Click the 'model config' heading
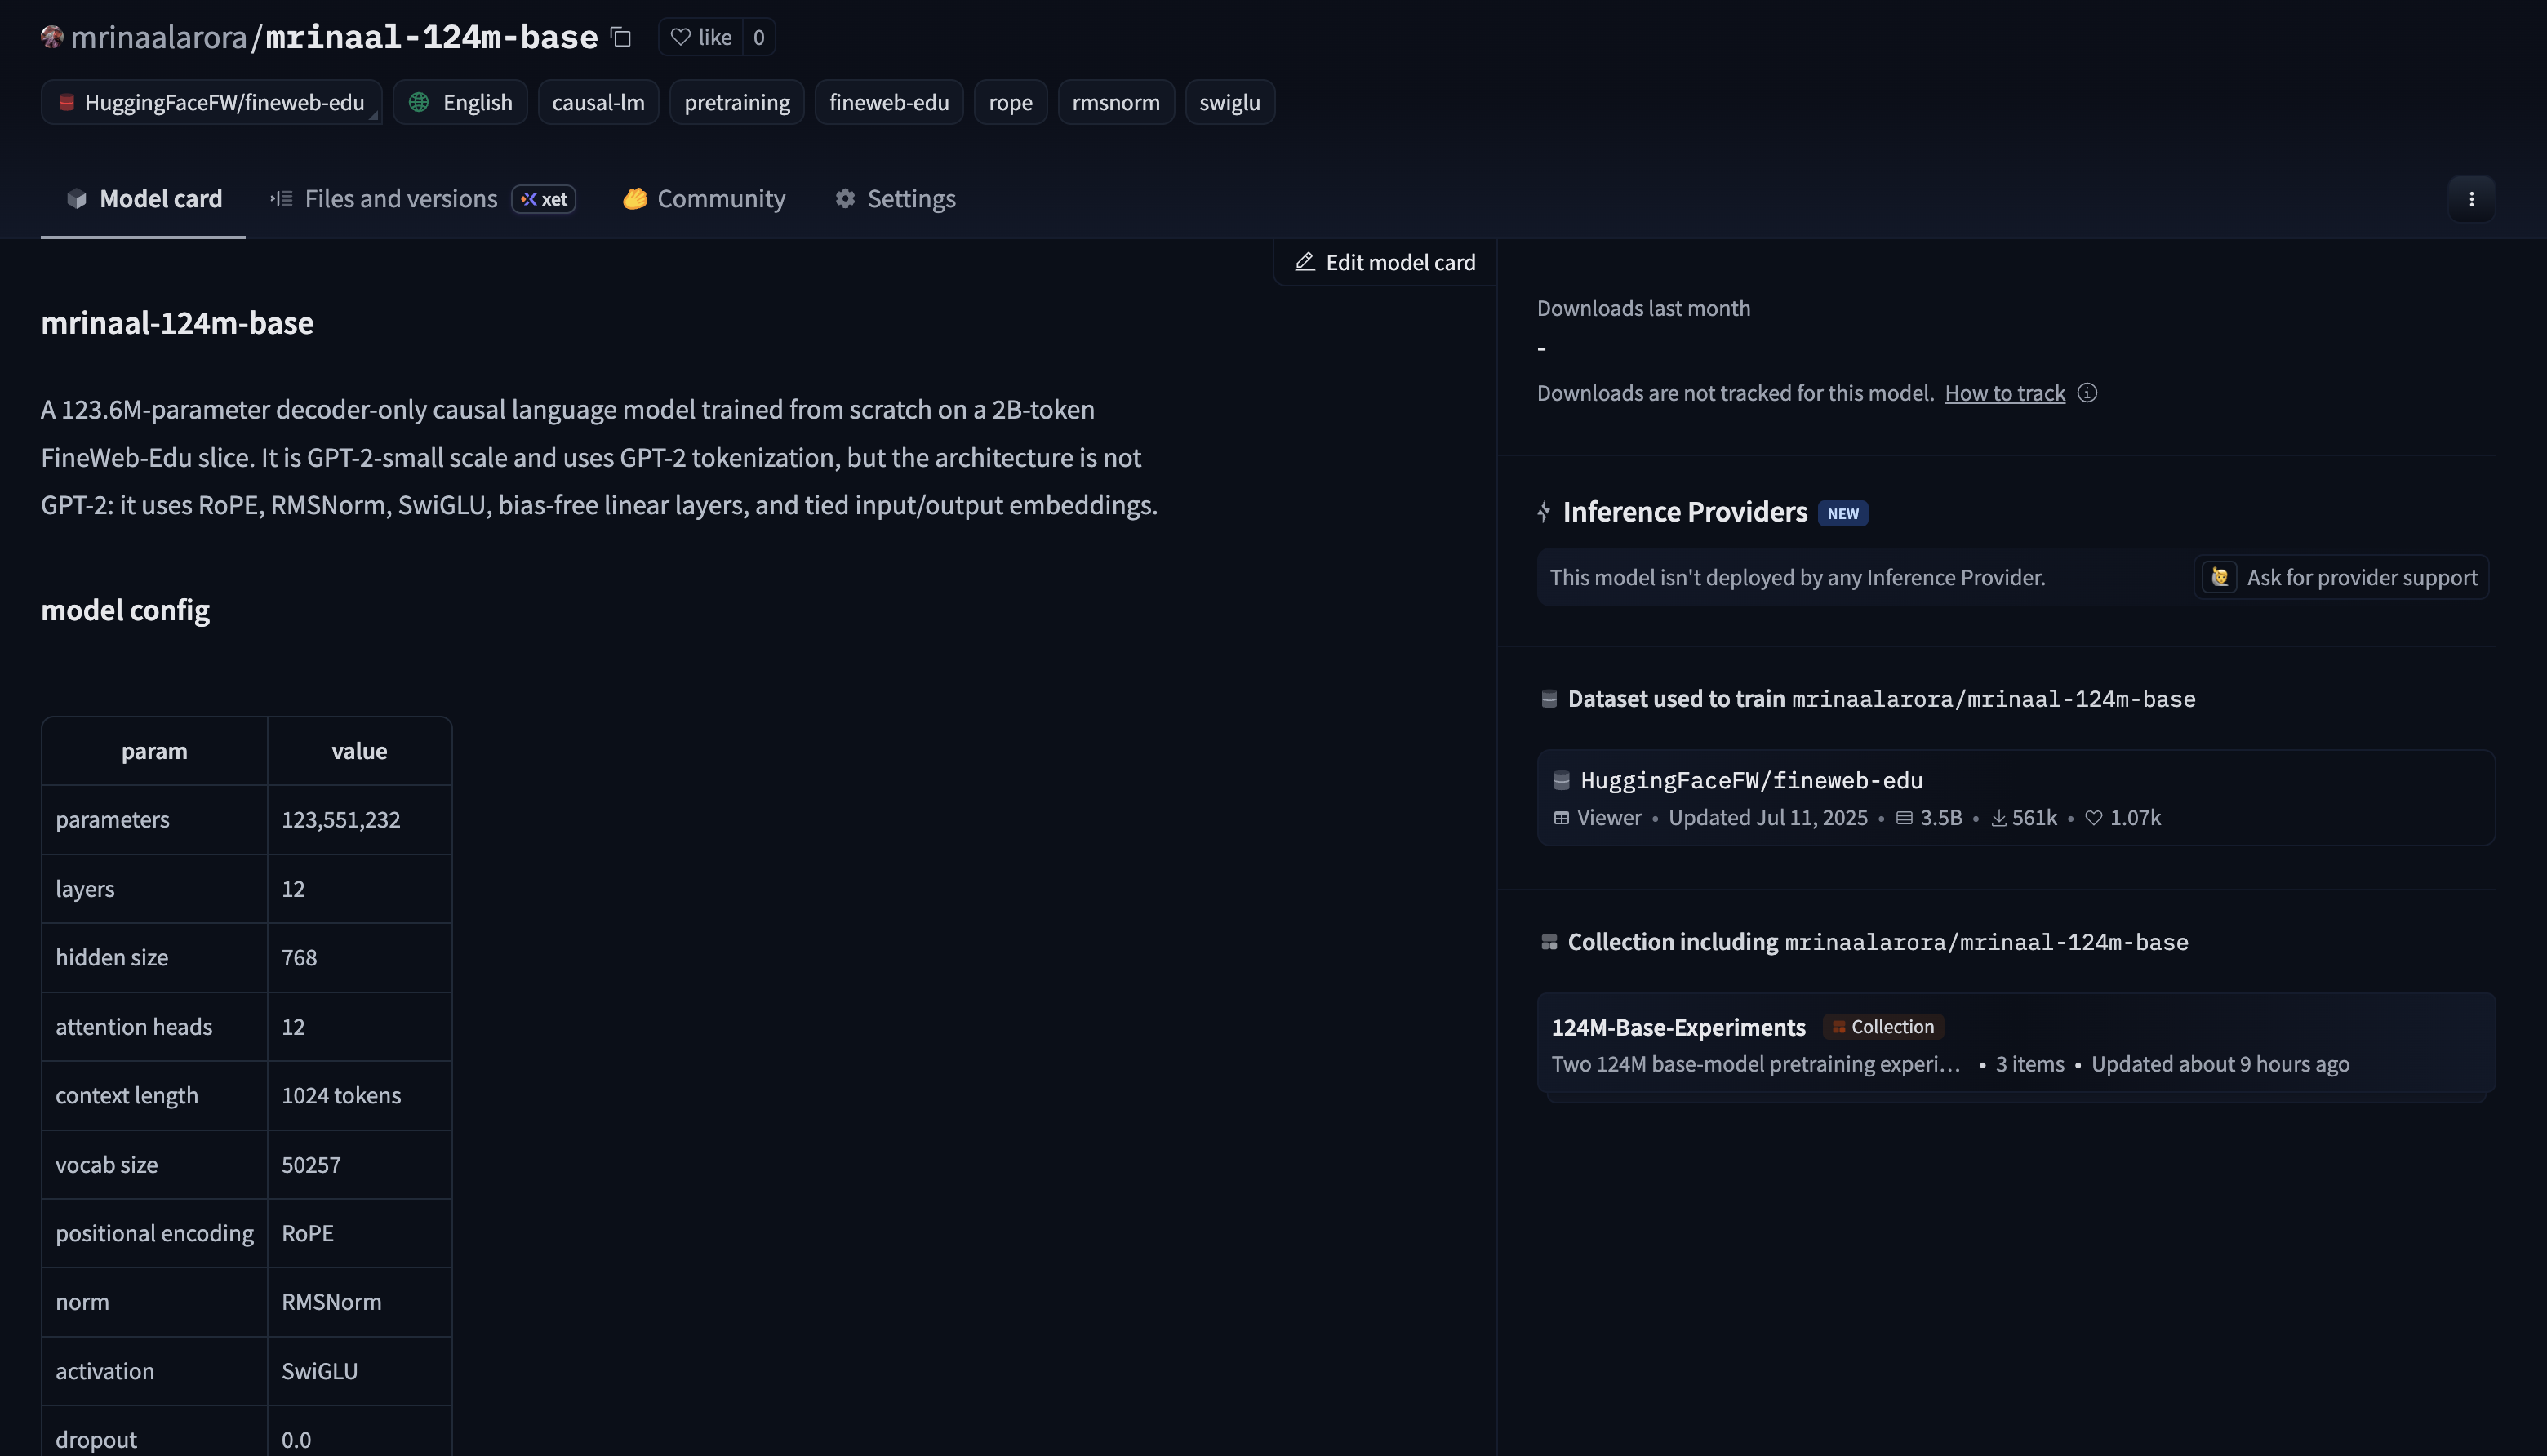2547x1456 pixels. [125, 610]
